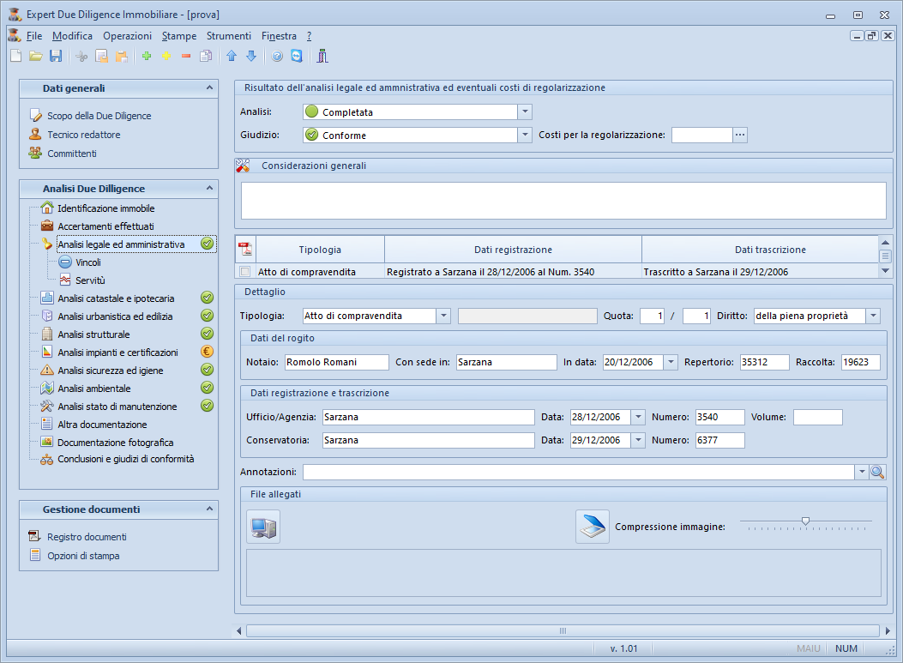903x663 pixels.
Task: Click into the Notaio text field
Action: [x=335, y=363]
